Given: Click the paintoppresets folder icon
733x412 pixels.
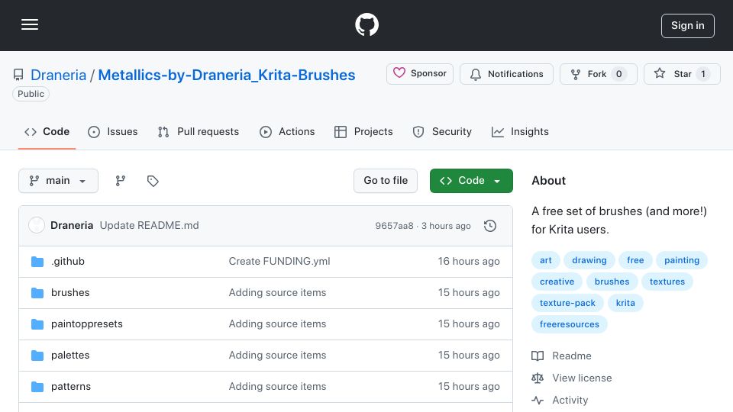Looking at the screenshot, I should 37,324.
